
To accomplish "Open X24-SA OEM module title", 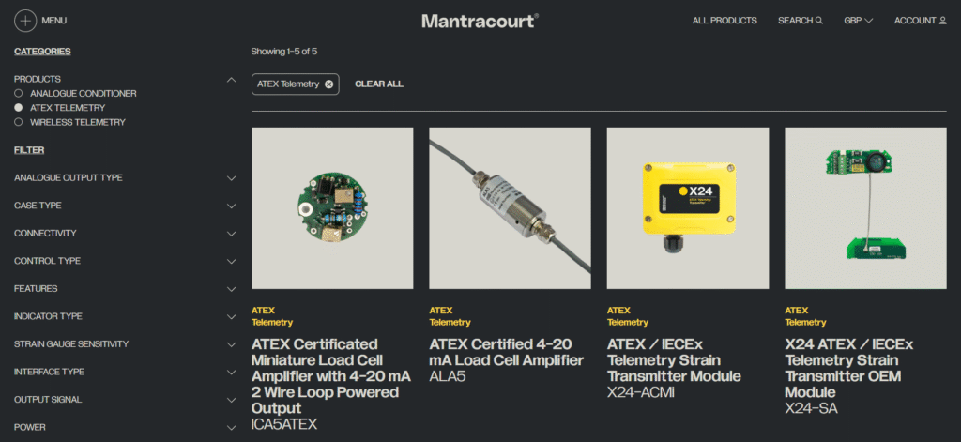I will point(848,368).
